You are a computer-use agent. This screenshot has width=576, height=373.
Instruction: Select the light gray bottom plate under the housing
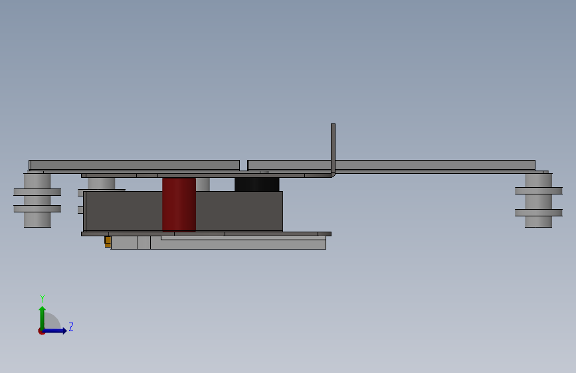[x=218, y=243]
